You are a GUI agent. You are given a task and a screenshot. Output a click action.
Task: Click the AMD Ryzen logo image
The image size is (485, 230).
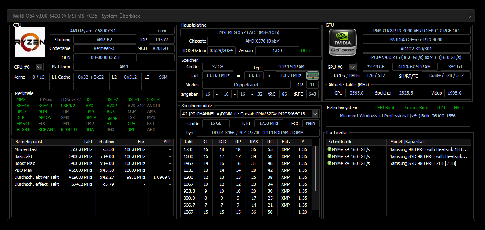pos(30,42)
